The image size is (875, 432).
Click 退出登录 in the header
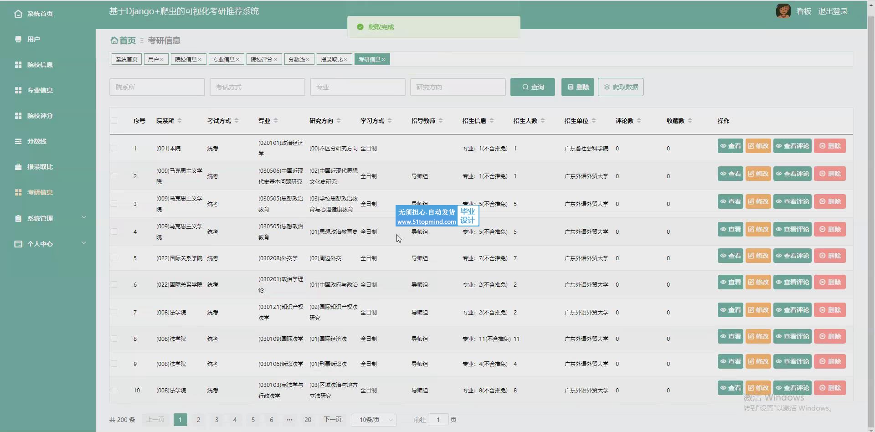click(833, 11)
